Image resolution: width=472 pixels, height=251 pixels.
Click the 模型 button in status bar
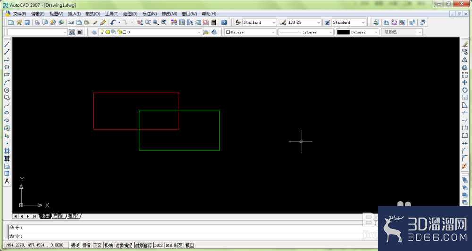190,245
